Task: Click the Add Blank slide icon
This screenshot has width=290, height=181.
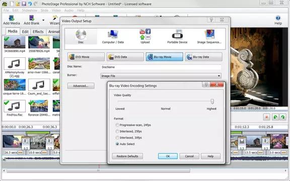Action: (31, 20)
